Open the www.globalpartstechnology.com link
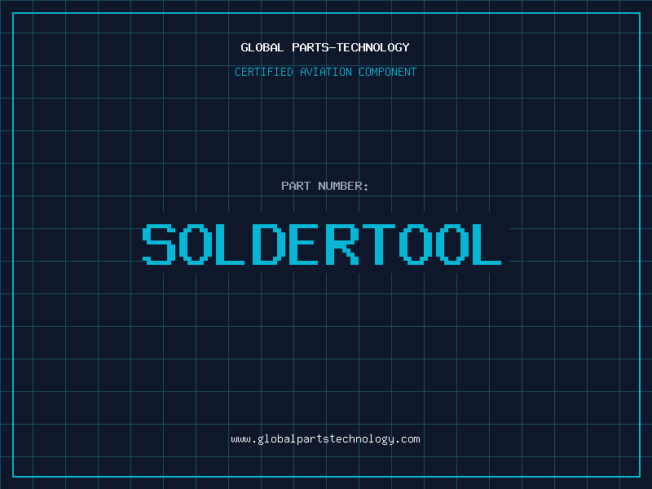 click(x=325, y=438)
